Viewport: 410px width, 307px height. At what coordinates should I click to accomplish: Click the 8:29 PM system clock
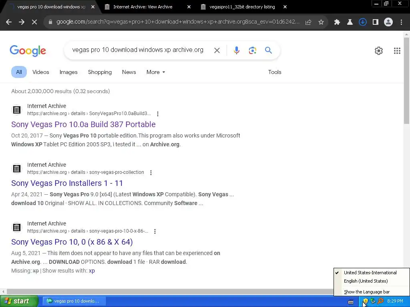(395, 301)
